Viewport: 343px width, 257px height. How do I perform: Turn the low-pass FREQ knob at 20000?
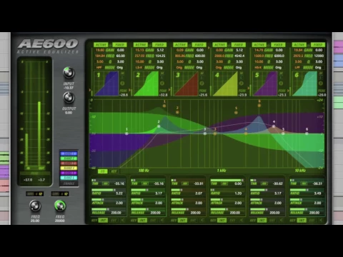60,206
